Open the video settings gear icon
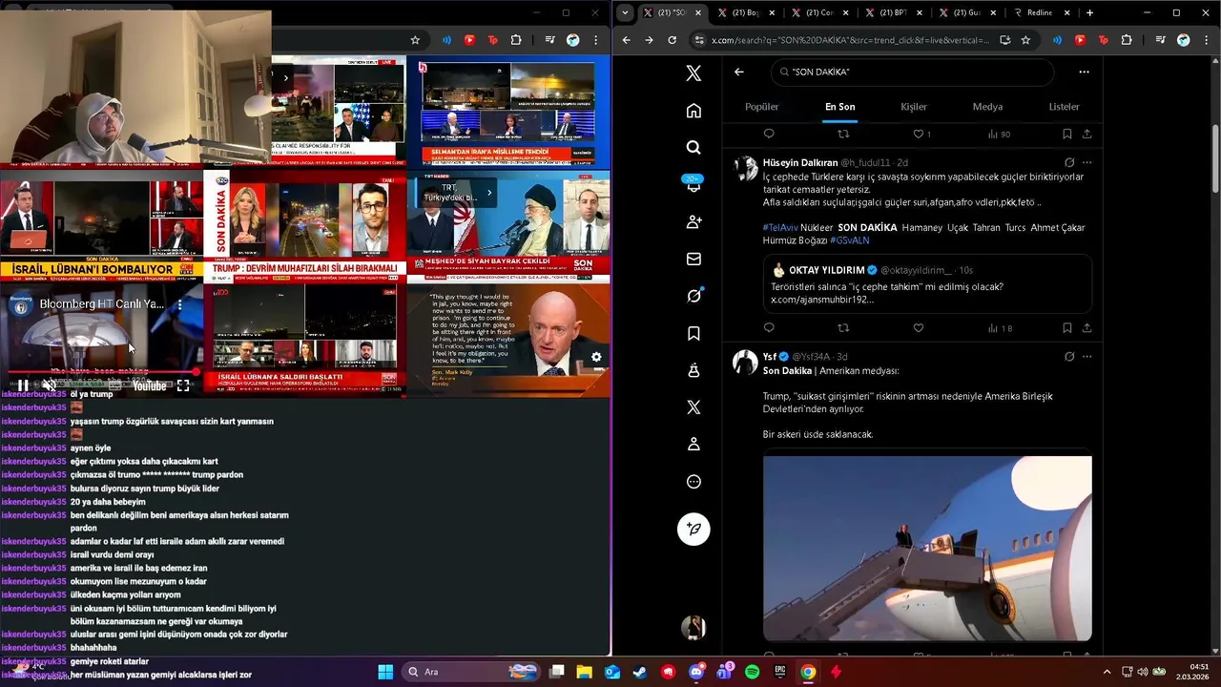This screenshot has height=687, width=1221. (596, 357)
